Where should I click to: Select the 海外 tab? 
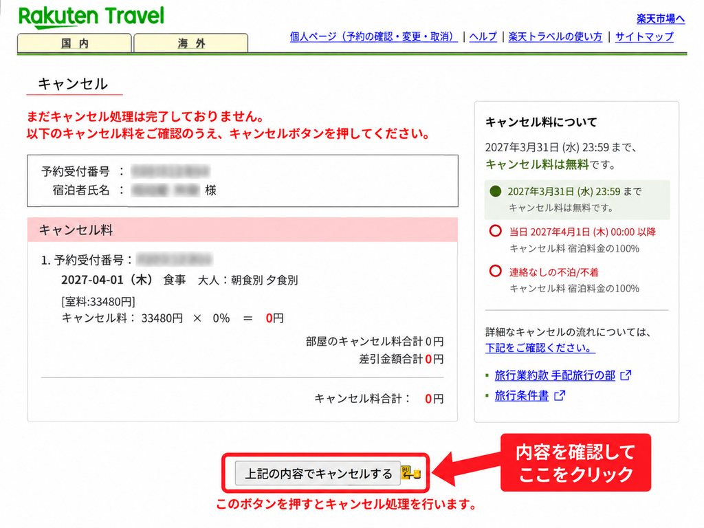[191, 43]
